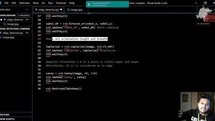
Task: Open the View menu
Action: (36, 3)
